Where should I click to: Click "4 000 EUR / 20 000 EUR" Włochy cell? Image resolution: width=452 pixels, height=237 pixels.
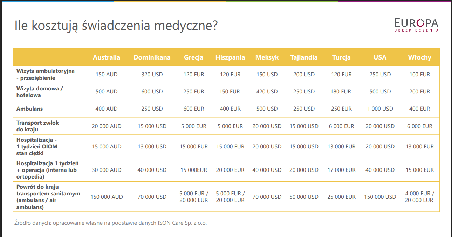[x=419, y=197]
